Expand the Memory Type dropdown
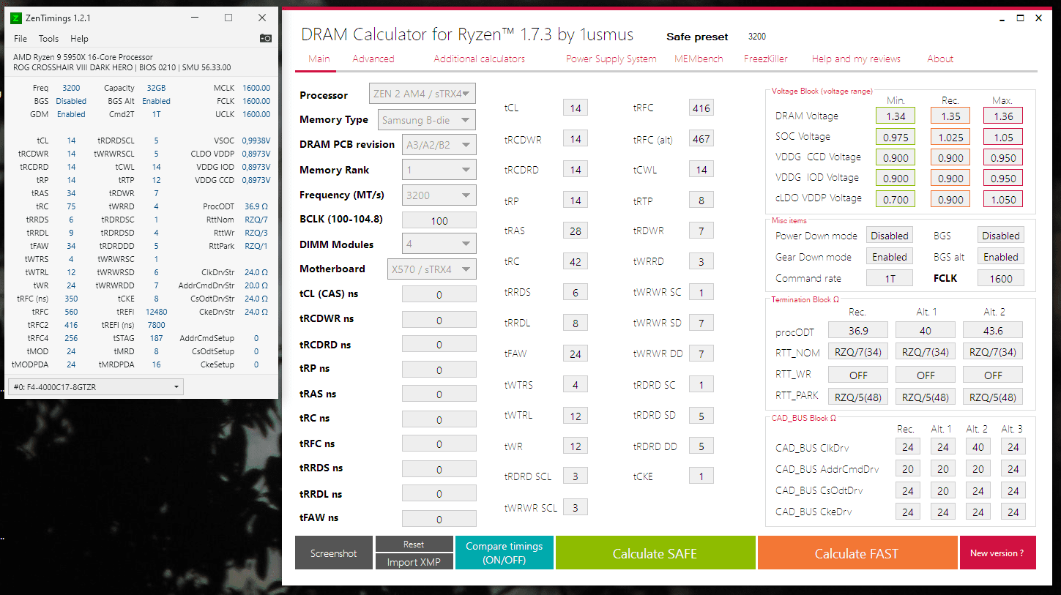The image size is (1061, 595). (x=427, y=120)
